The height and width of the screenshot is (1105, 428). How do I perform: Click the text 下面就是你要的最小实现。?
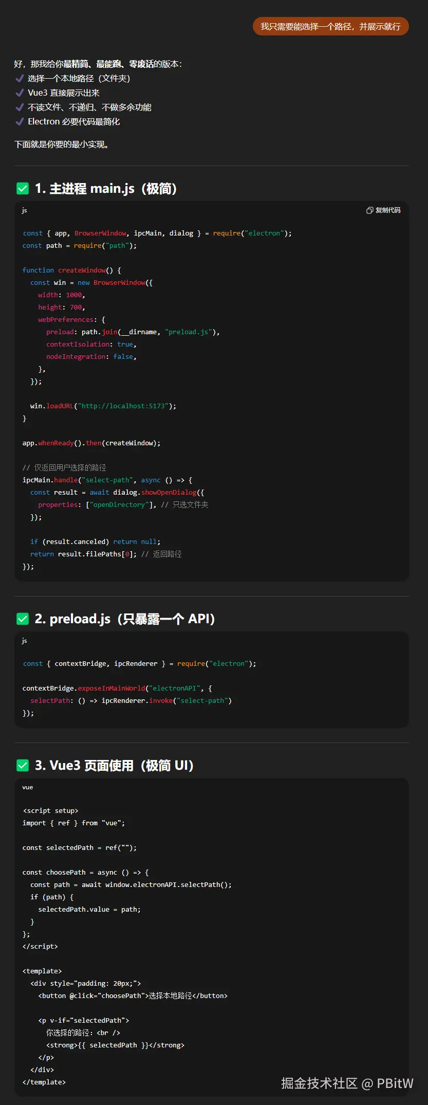[x=62, y=144]
